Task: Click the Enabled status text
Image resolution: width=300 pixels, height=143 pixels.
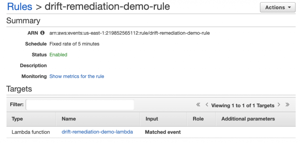Action: click(58, 55)
